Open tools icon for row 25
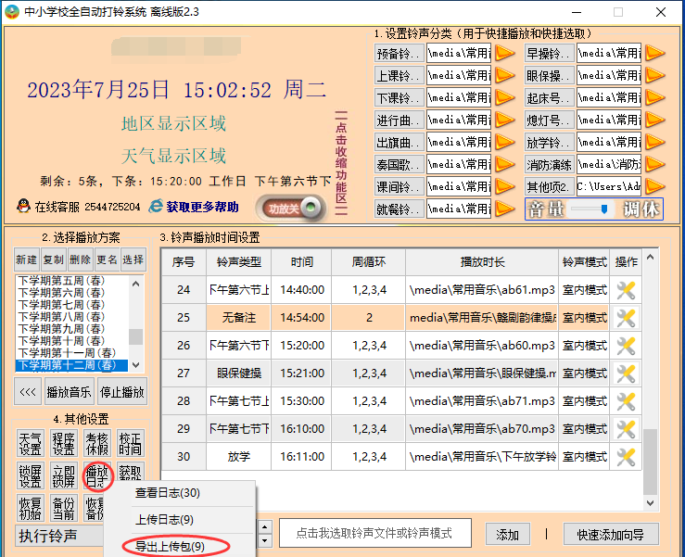The image size is (685, 557). (627, 318)
